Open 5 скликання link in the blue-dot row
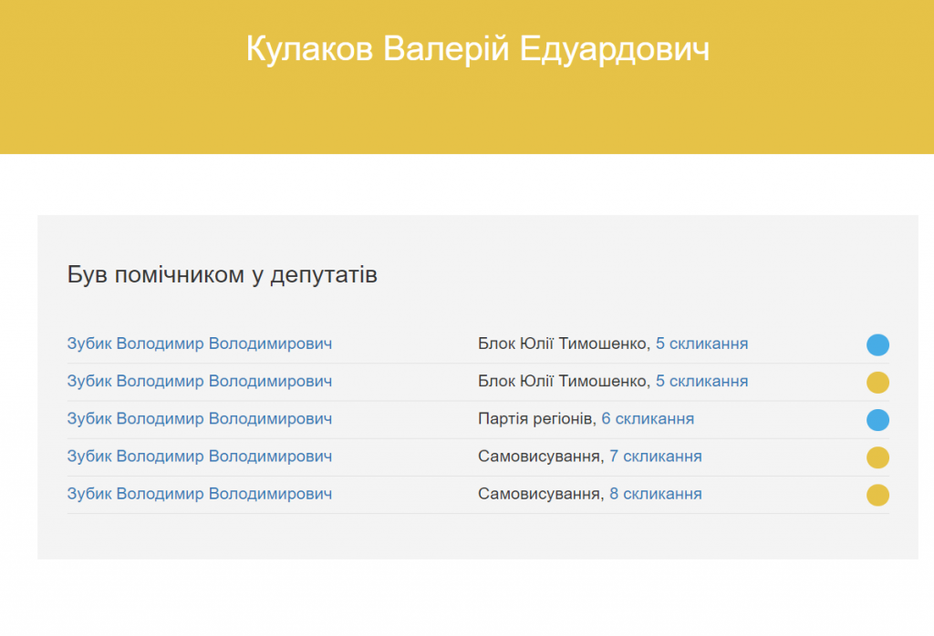Image resolution: width=934 pixels, height=636 pixels. (x=701, y=344)
